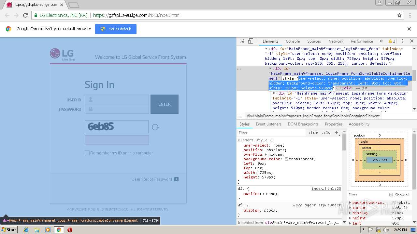Open the Event Listeners sub-tab

(268, 124)
